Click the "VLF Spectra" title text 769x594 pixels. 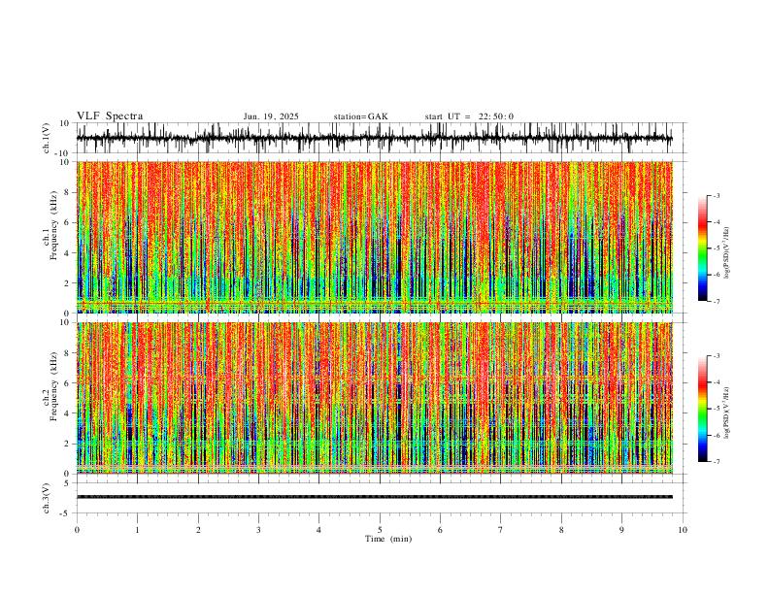coord(110,116)
